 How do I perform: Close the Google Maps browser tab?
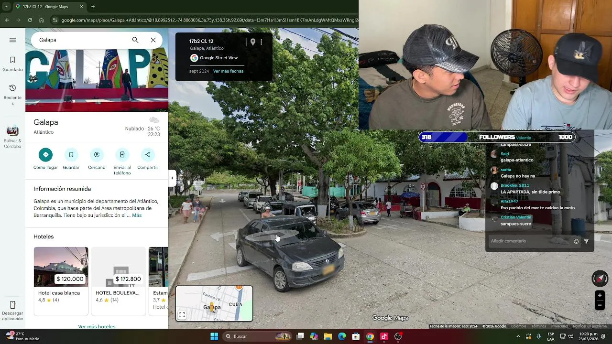point(81,7)
